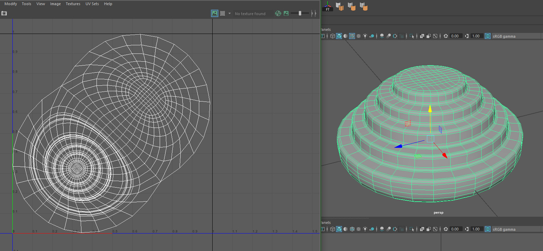Click the UV snapshot camera icon
Viewport: 543px width, 251px height.
tap(4, 13)
